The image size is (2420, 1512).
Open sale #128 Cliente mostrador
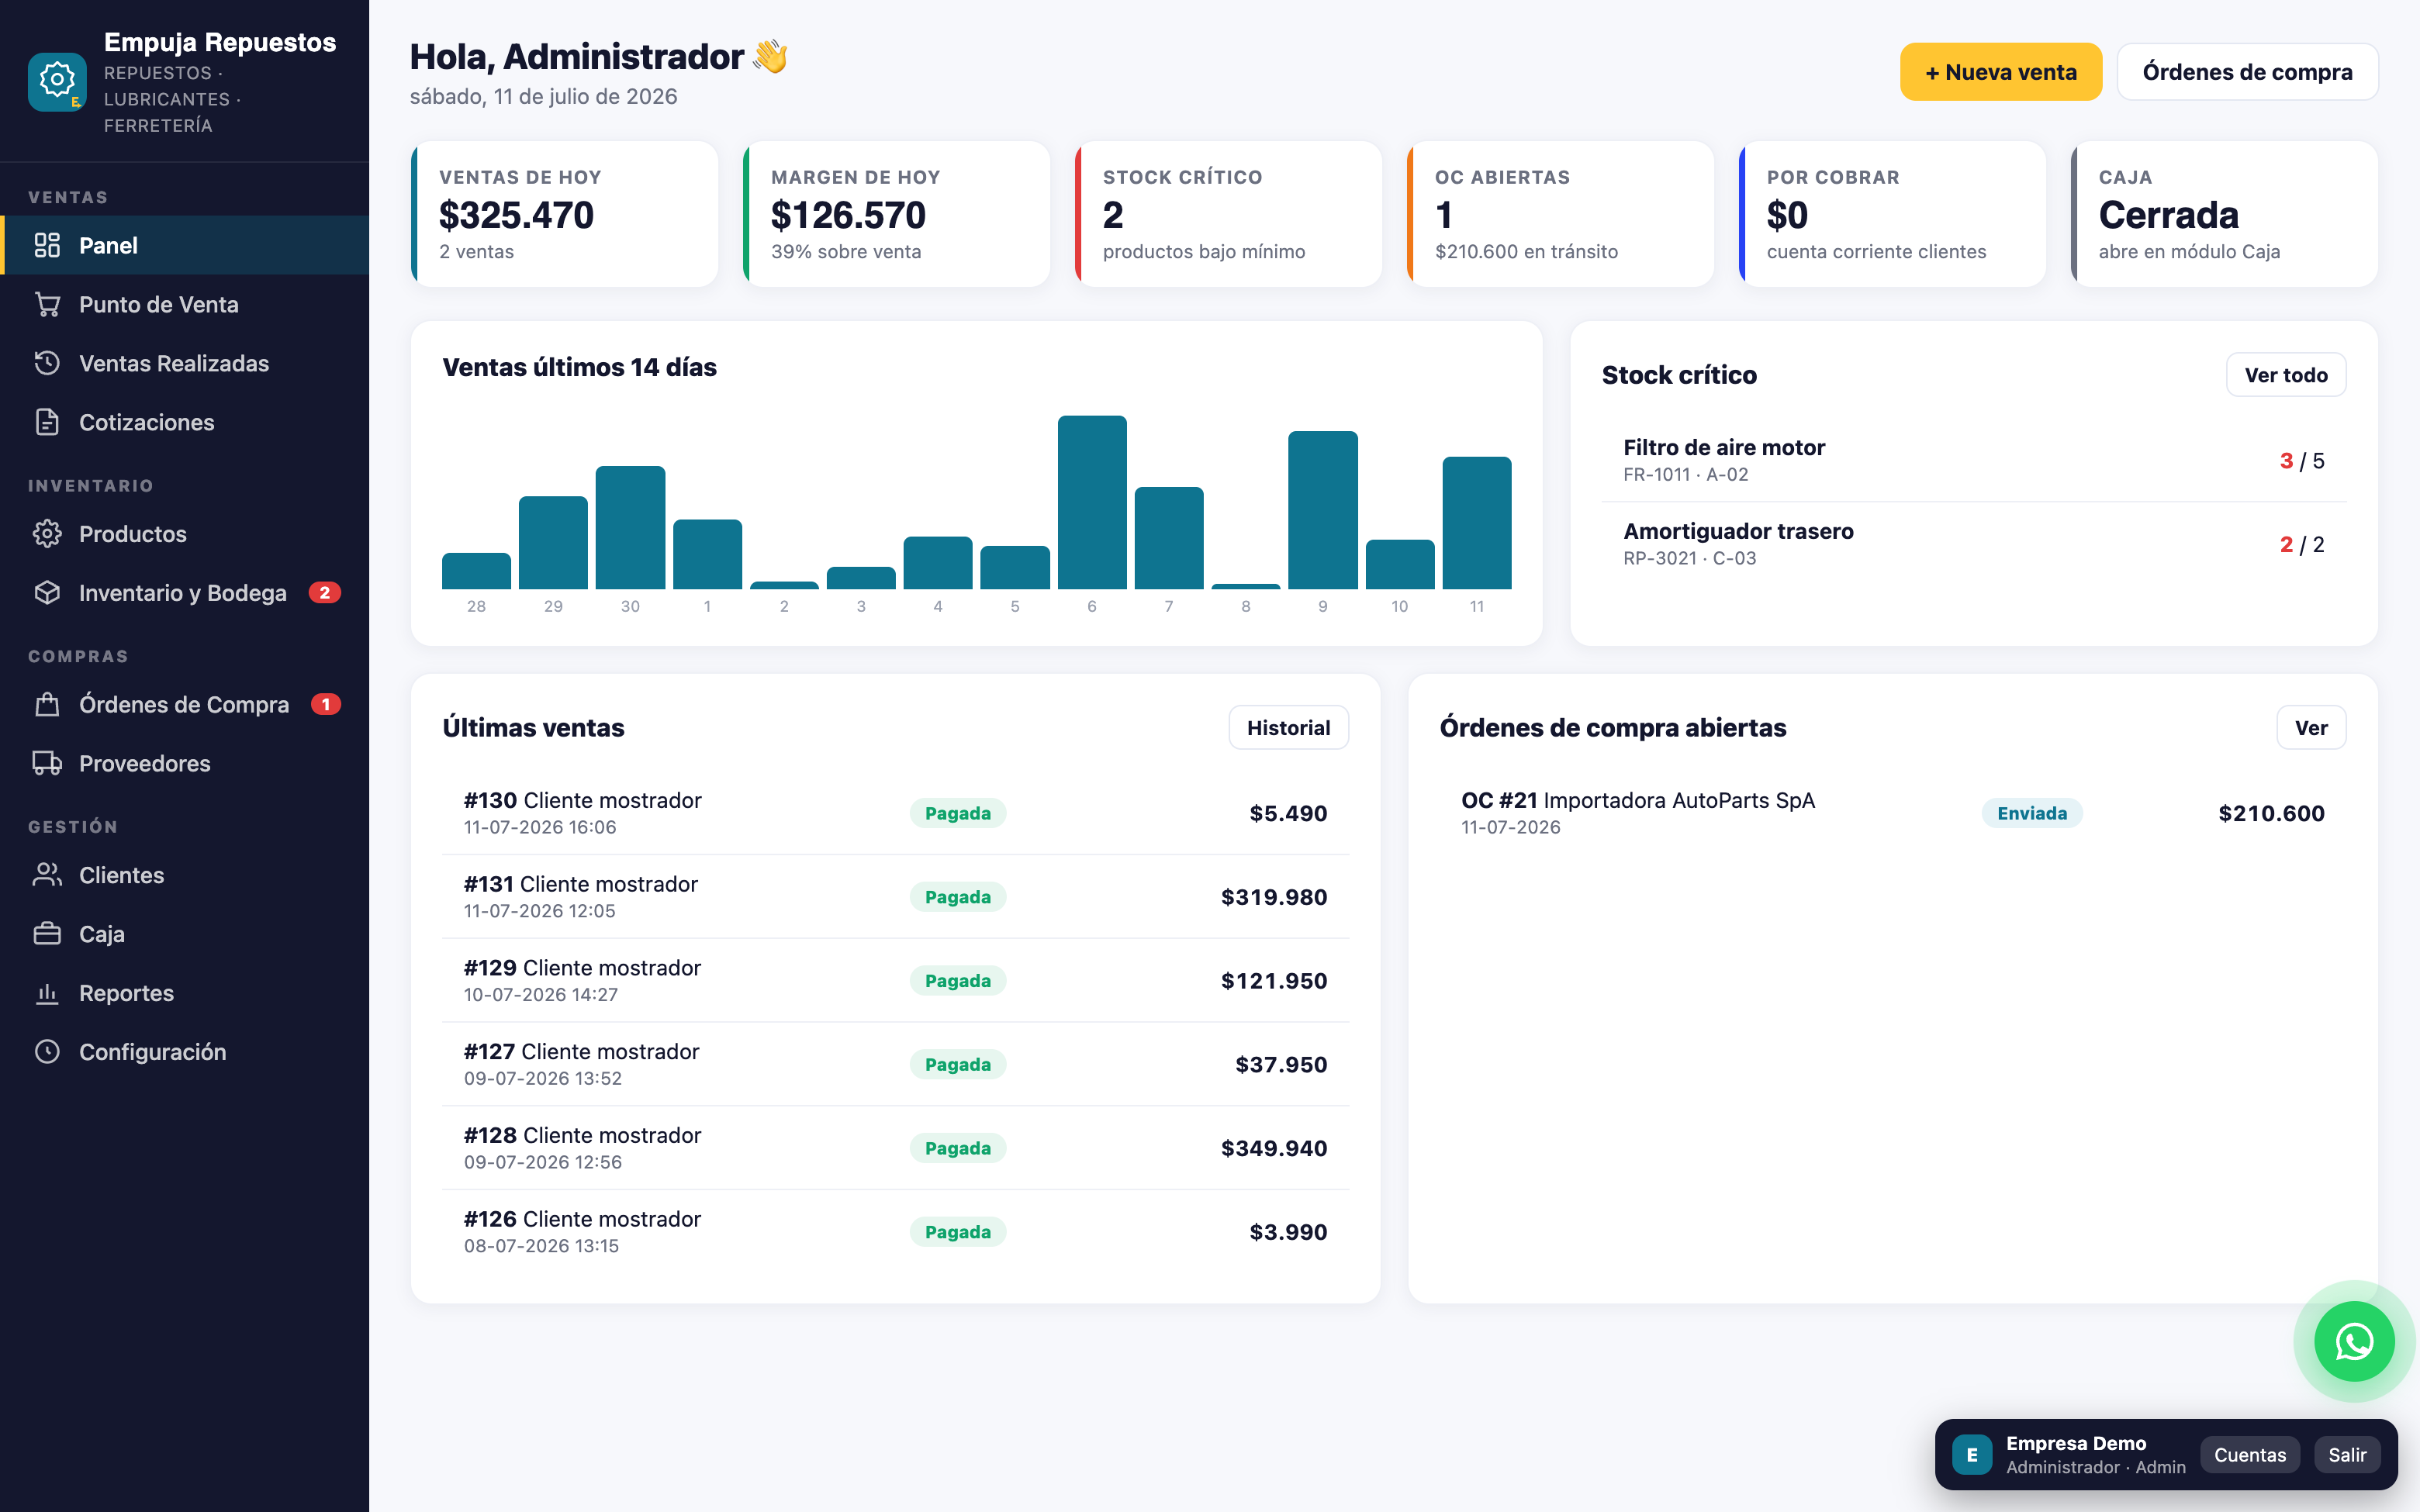click(896, 1148)
